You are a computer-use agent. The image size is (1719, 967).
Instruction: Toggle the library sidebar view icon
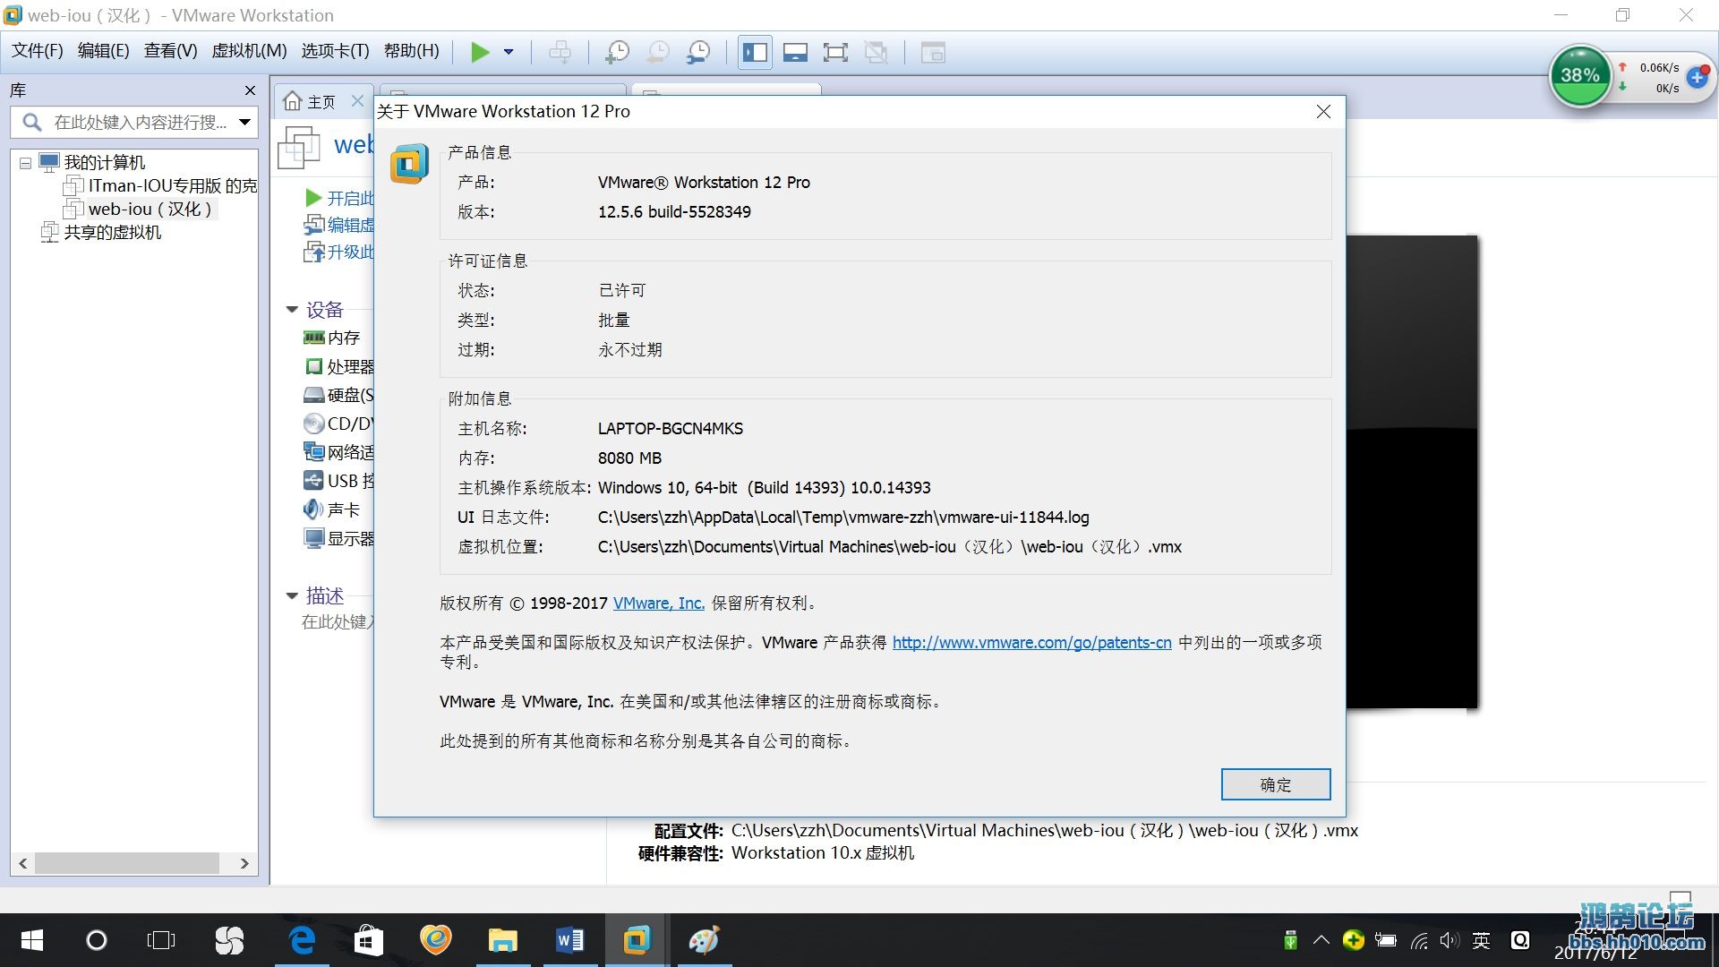pyautogui.click(x=755, y=52)
